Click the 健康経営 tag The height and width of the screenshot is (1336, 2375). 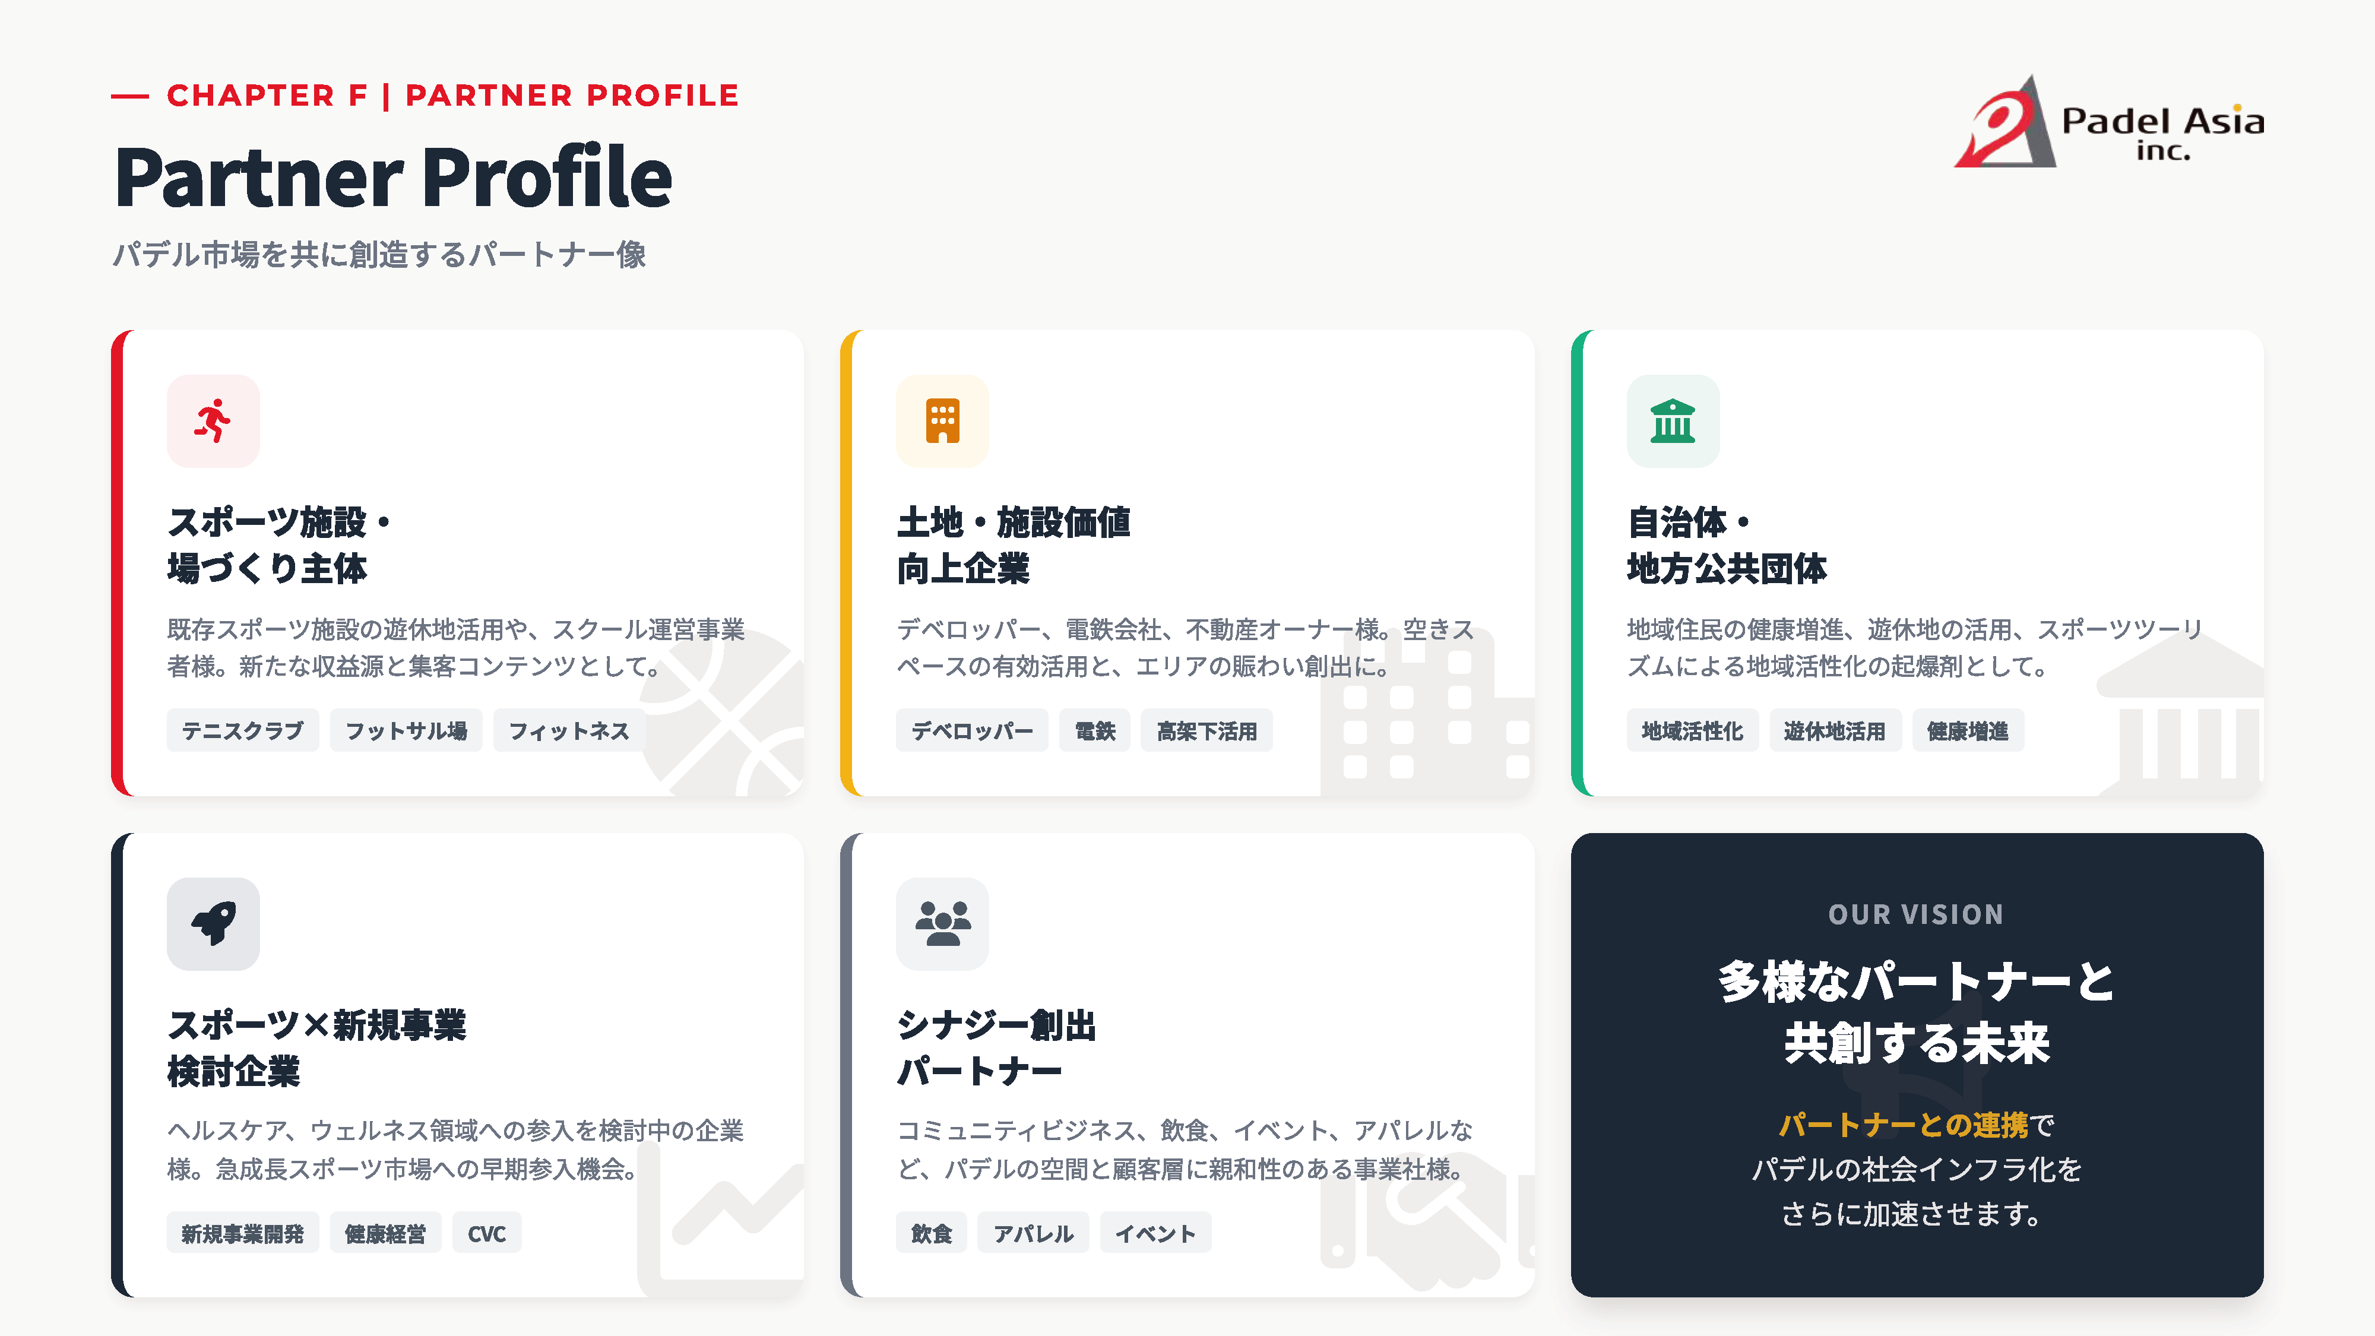[385, 1234]
